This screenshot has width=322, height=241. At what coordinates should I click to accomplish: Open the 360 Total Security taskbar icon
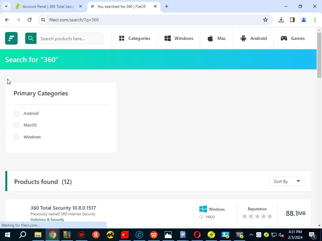coord(211,235)
